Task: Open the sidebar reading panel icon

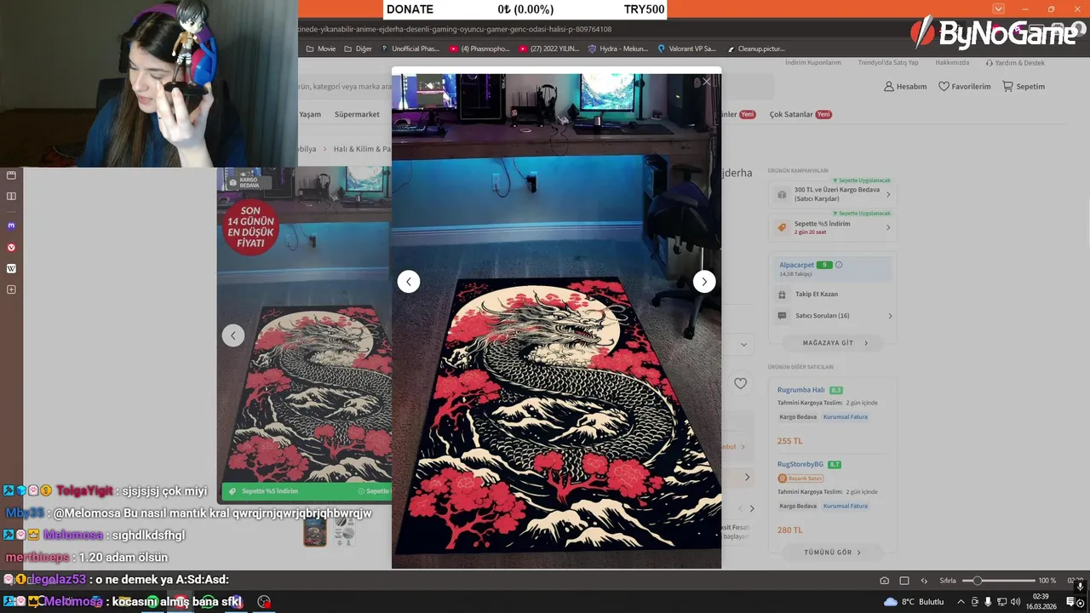Action: click(x=11, y=197)
